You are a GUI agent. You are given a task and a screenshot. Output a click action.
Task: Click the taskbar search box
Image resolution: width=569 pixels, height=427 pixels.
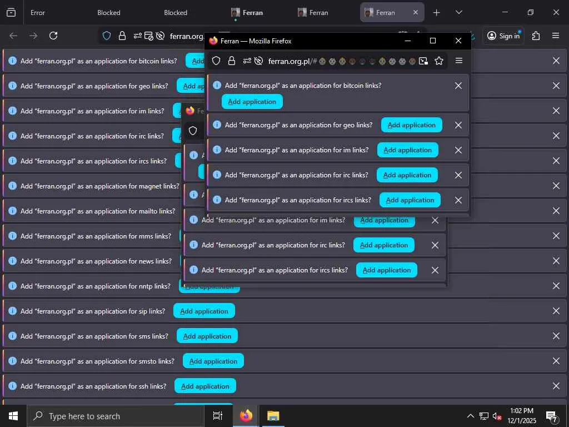click(x=116, y=416)
